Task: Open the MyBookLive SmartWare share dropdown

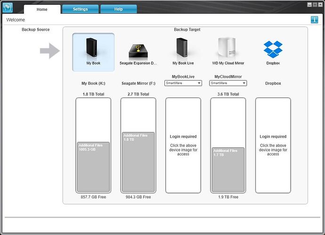Action: click(x=183, y=83)
